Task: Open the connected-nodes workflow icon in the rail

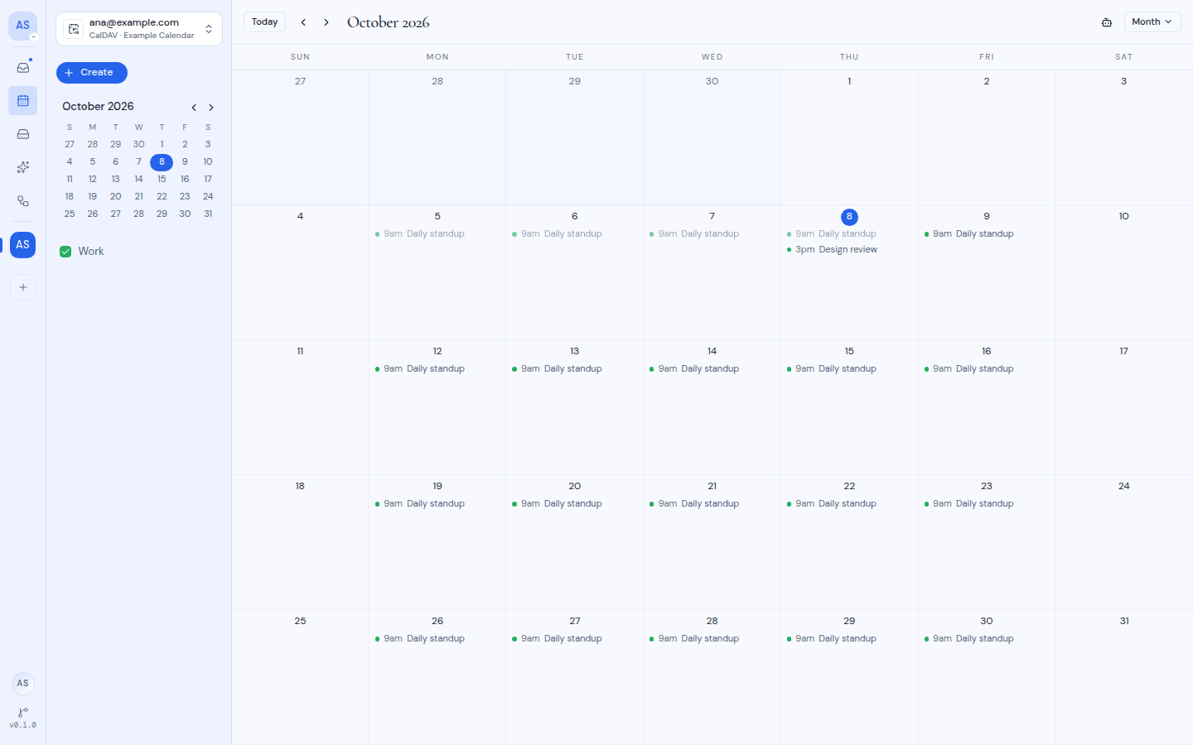Action: coord(23,201)
